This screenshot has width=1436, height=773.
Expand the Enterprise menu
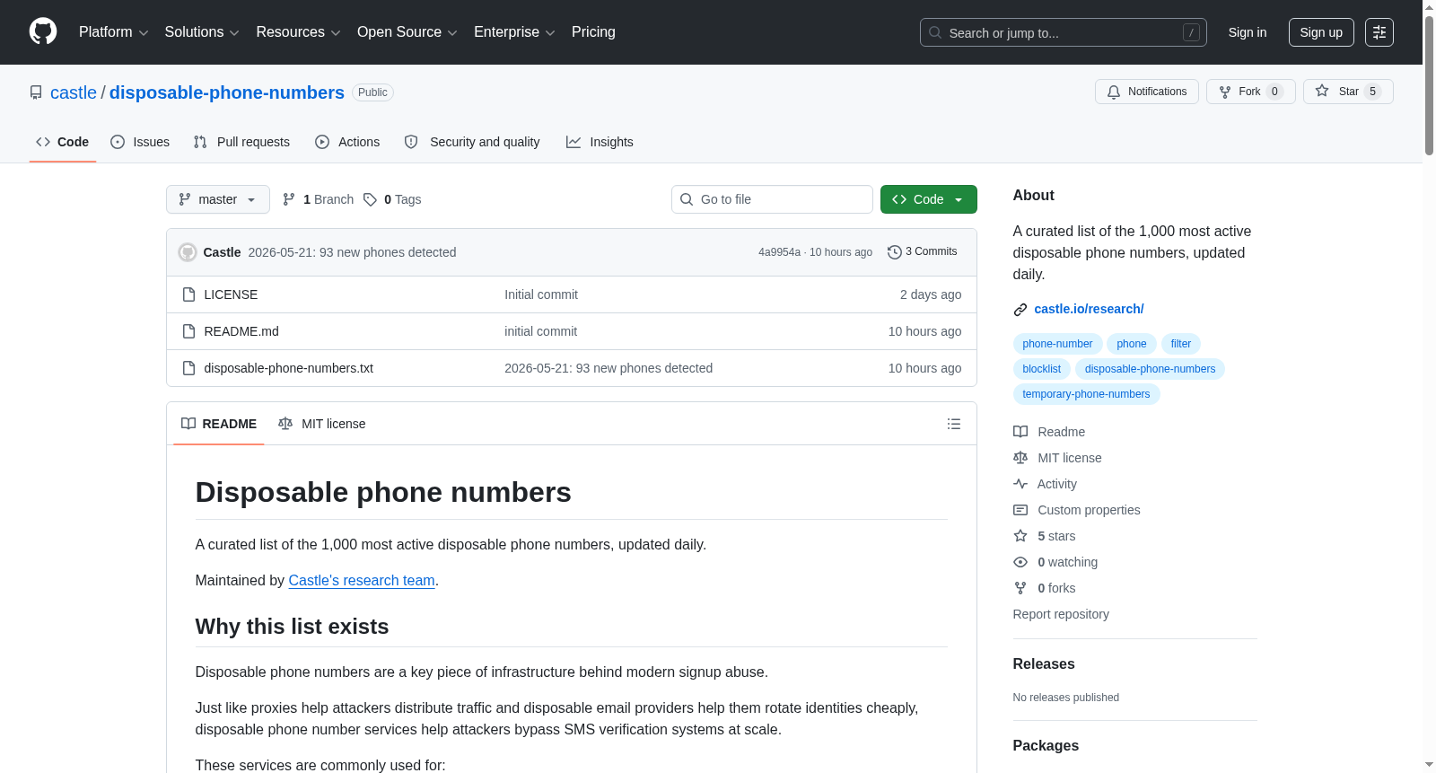(514, 32)
